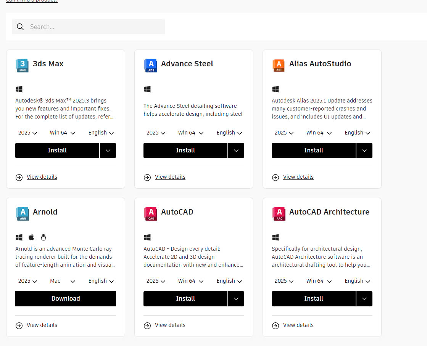Click the AutoCAD Architecture product icon

pos(279,213)
